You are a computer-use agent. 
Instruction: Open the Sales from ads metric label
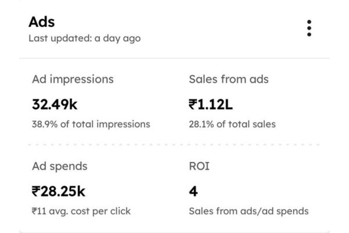[229, 79]
